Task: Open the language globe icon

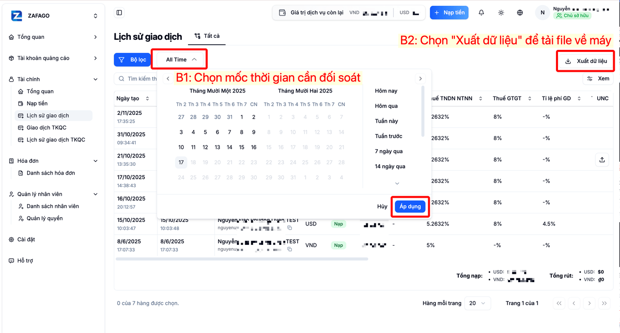Action: pyautogui.click(x=520, y=13)
